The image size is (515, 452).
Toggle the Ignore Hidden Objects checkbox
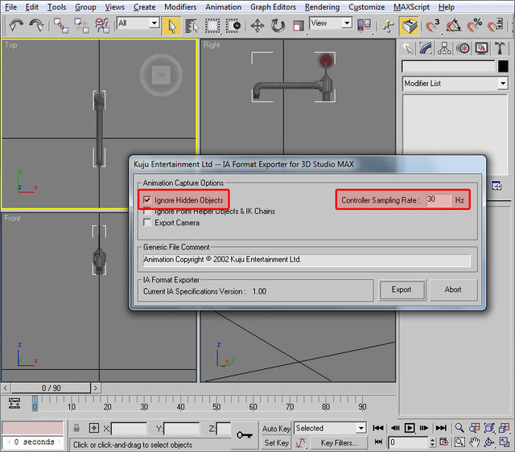[146, 199]
